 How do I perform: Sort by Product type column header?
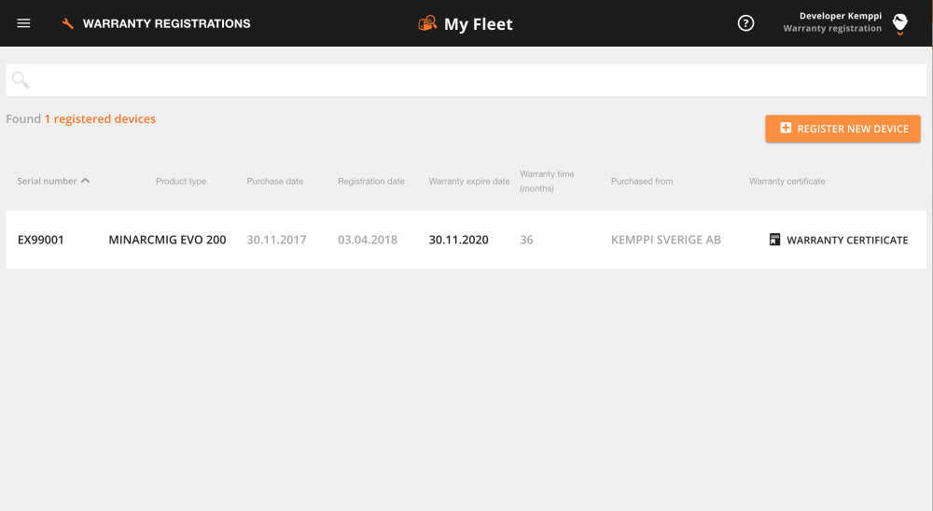[x=181, y=181]
